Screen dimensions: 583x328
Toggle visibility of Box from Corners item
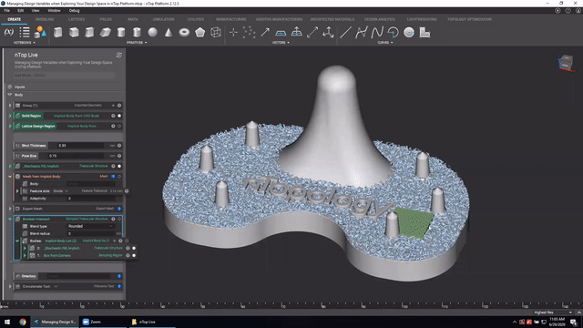coord(134,255)
